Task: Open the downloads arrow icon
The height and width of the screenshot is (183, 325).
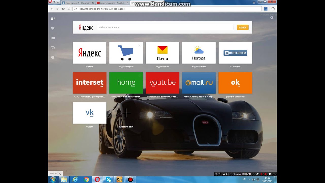Action: 273,9
